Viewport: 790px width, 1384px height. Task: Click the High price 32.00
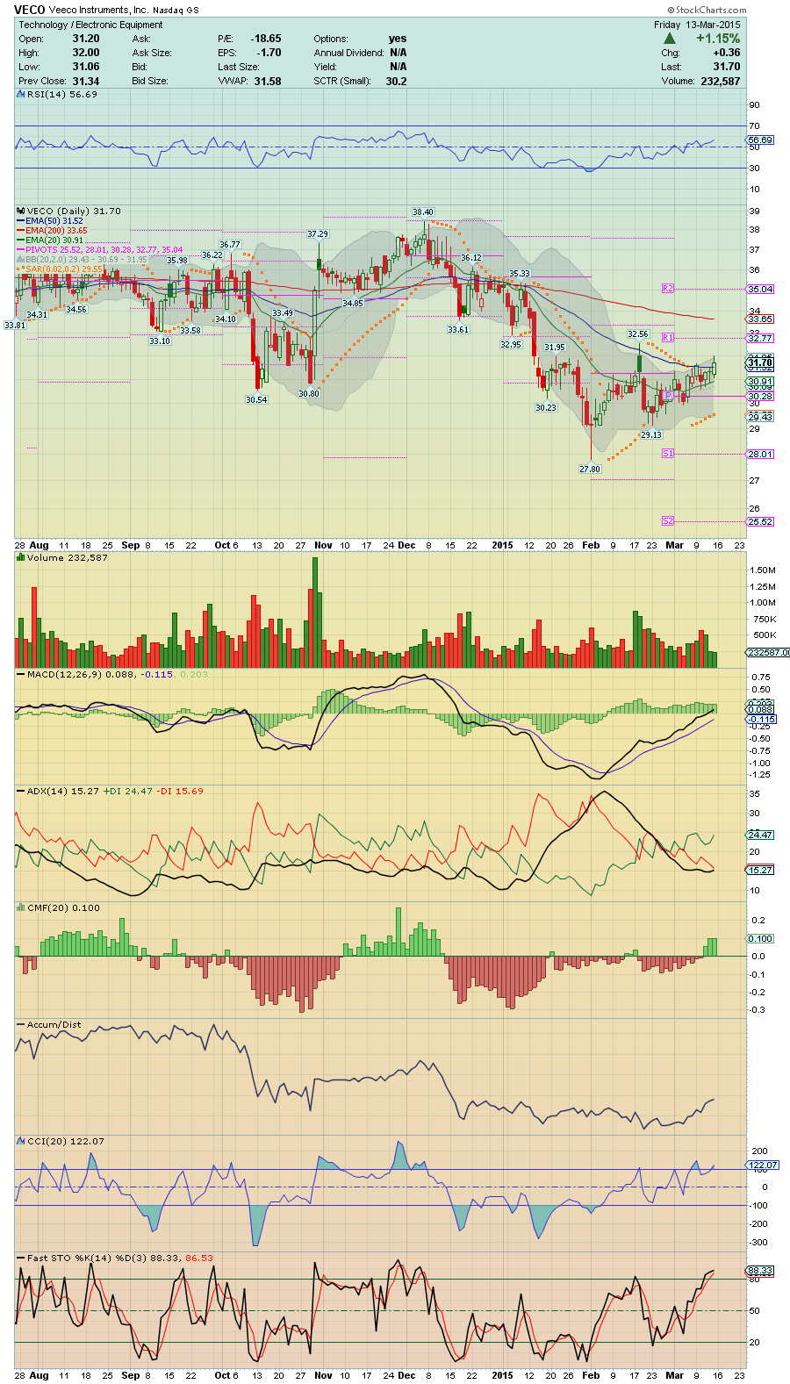pos(86,53)
